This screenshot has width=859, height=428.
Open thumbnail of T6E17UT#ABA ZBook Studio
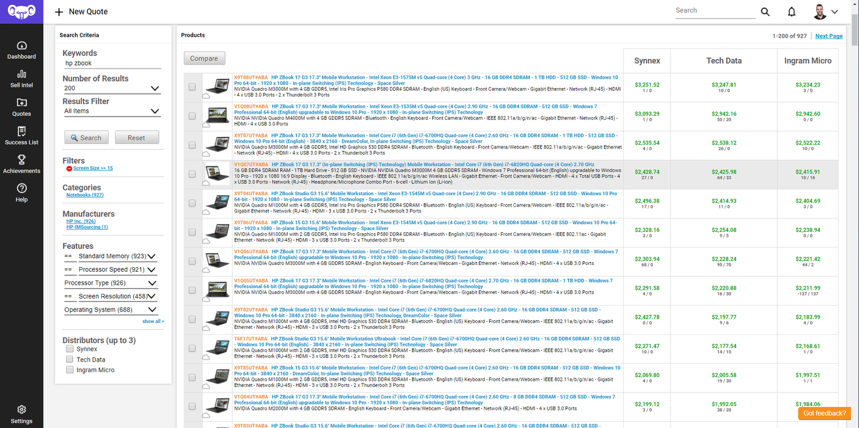click(x=217, y=348)
